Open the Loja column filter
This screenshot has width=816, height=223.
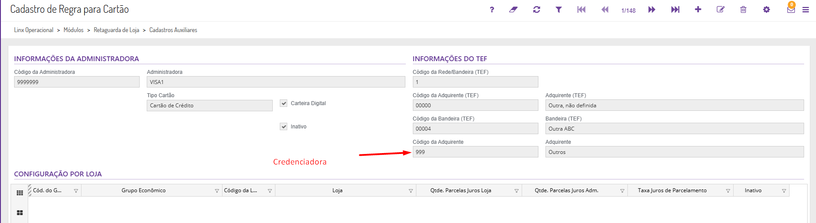pyautogui.click(x=411, y=191)
